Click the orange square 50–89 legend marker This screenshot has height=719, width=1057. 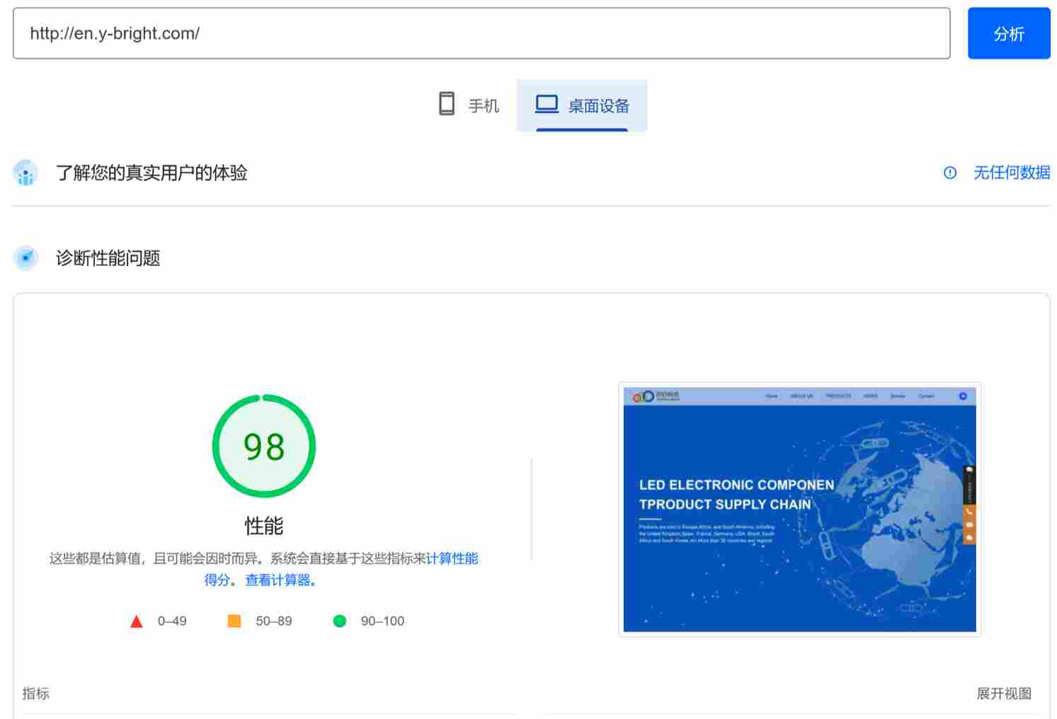[234, 621]
